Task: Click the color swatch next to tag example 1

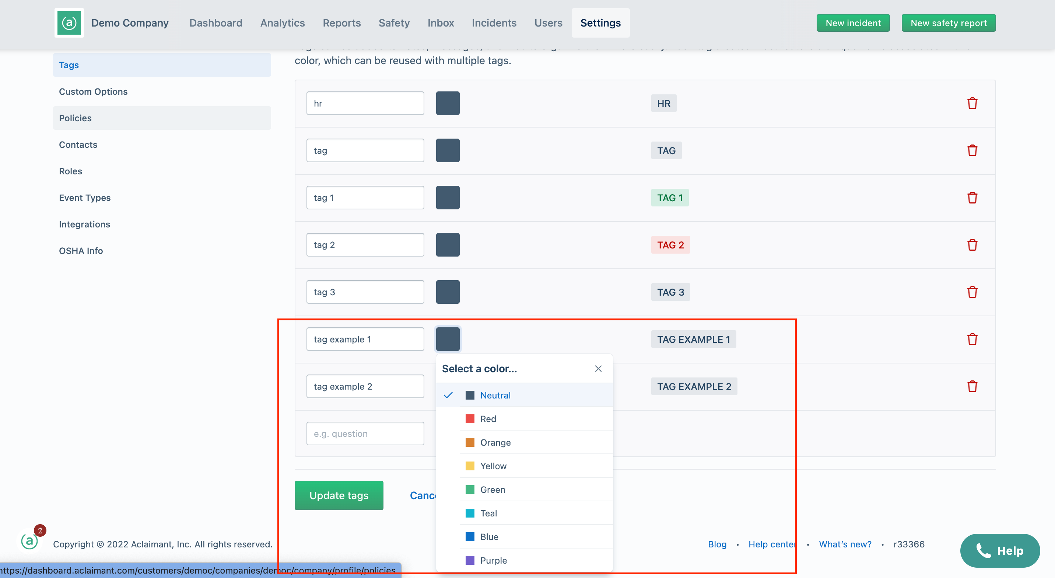Action: 448,339
